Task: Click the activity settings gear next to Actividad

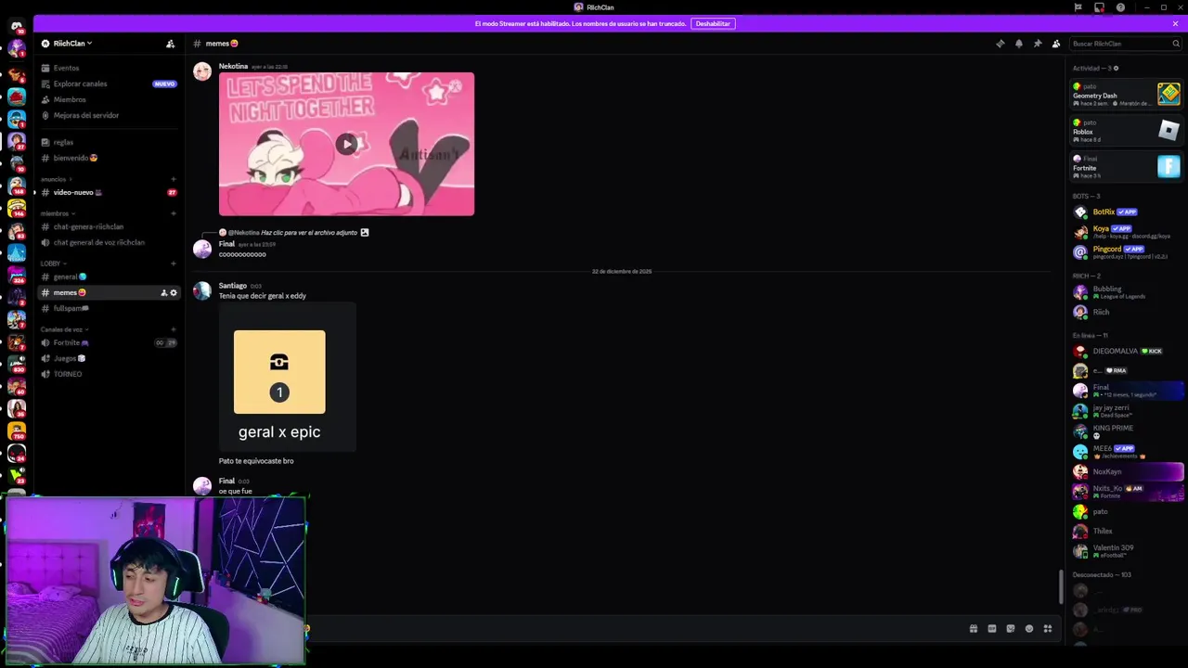Action: point(1116,68)
